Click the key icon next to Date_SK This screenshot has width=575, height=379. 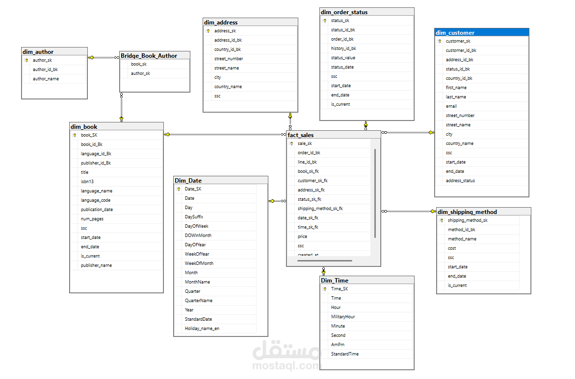(179, 189)
